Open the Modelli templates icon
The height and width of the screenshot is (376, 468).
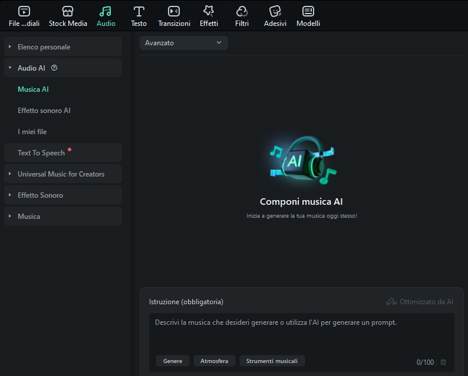[x=308, y=12]
